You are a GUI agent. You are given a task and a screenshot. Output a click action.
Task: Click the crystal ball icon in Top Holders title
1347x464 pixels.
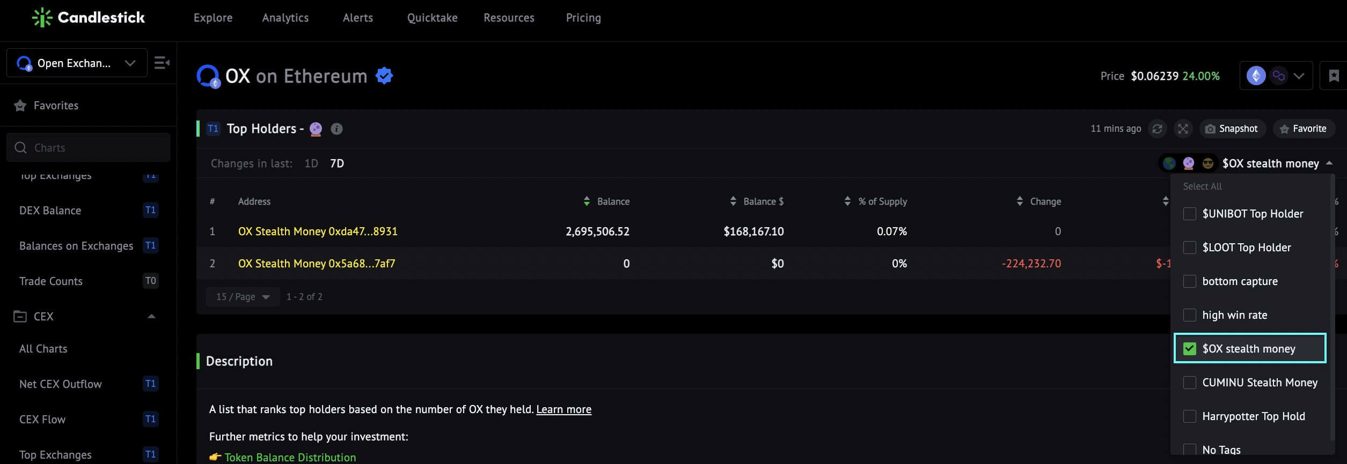pyautogui.click(x=316, y=129)
